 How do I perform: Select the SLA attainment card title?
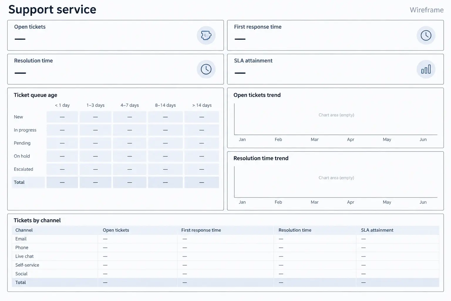click(253, 61)
